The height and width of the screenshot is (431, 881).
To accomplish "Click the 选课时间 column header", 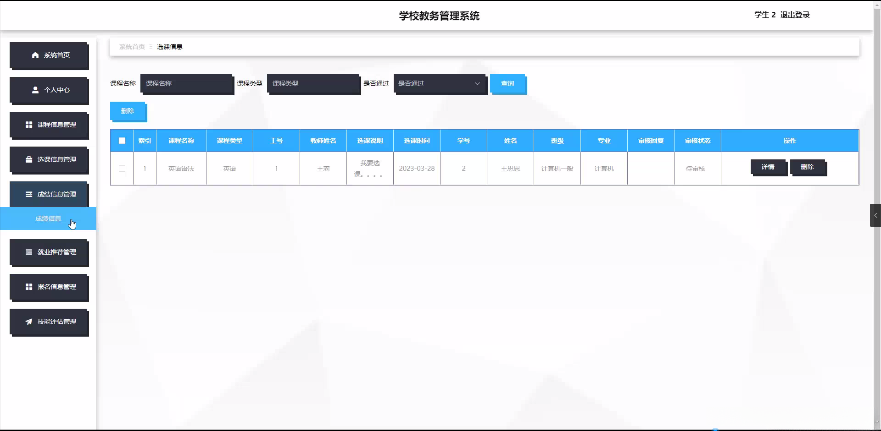I will pyautogui.click(x=417, y=141).
